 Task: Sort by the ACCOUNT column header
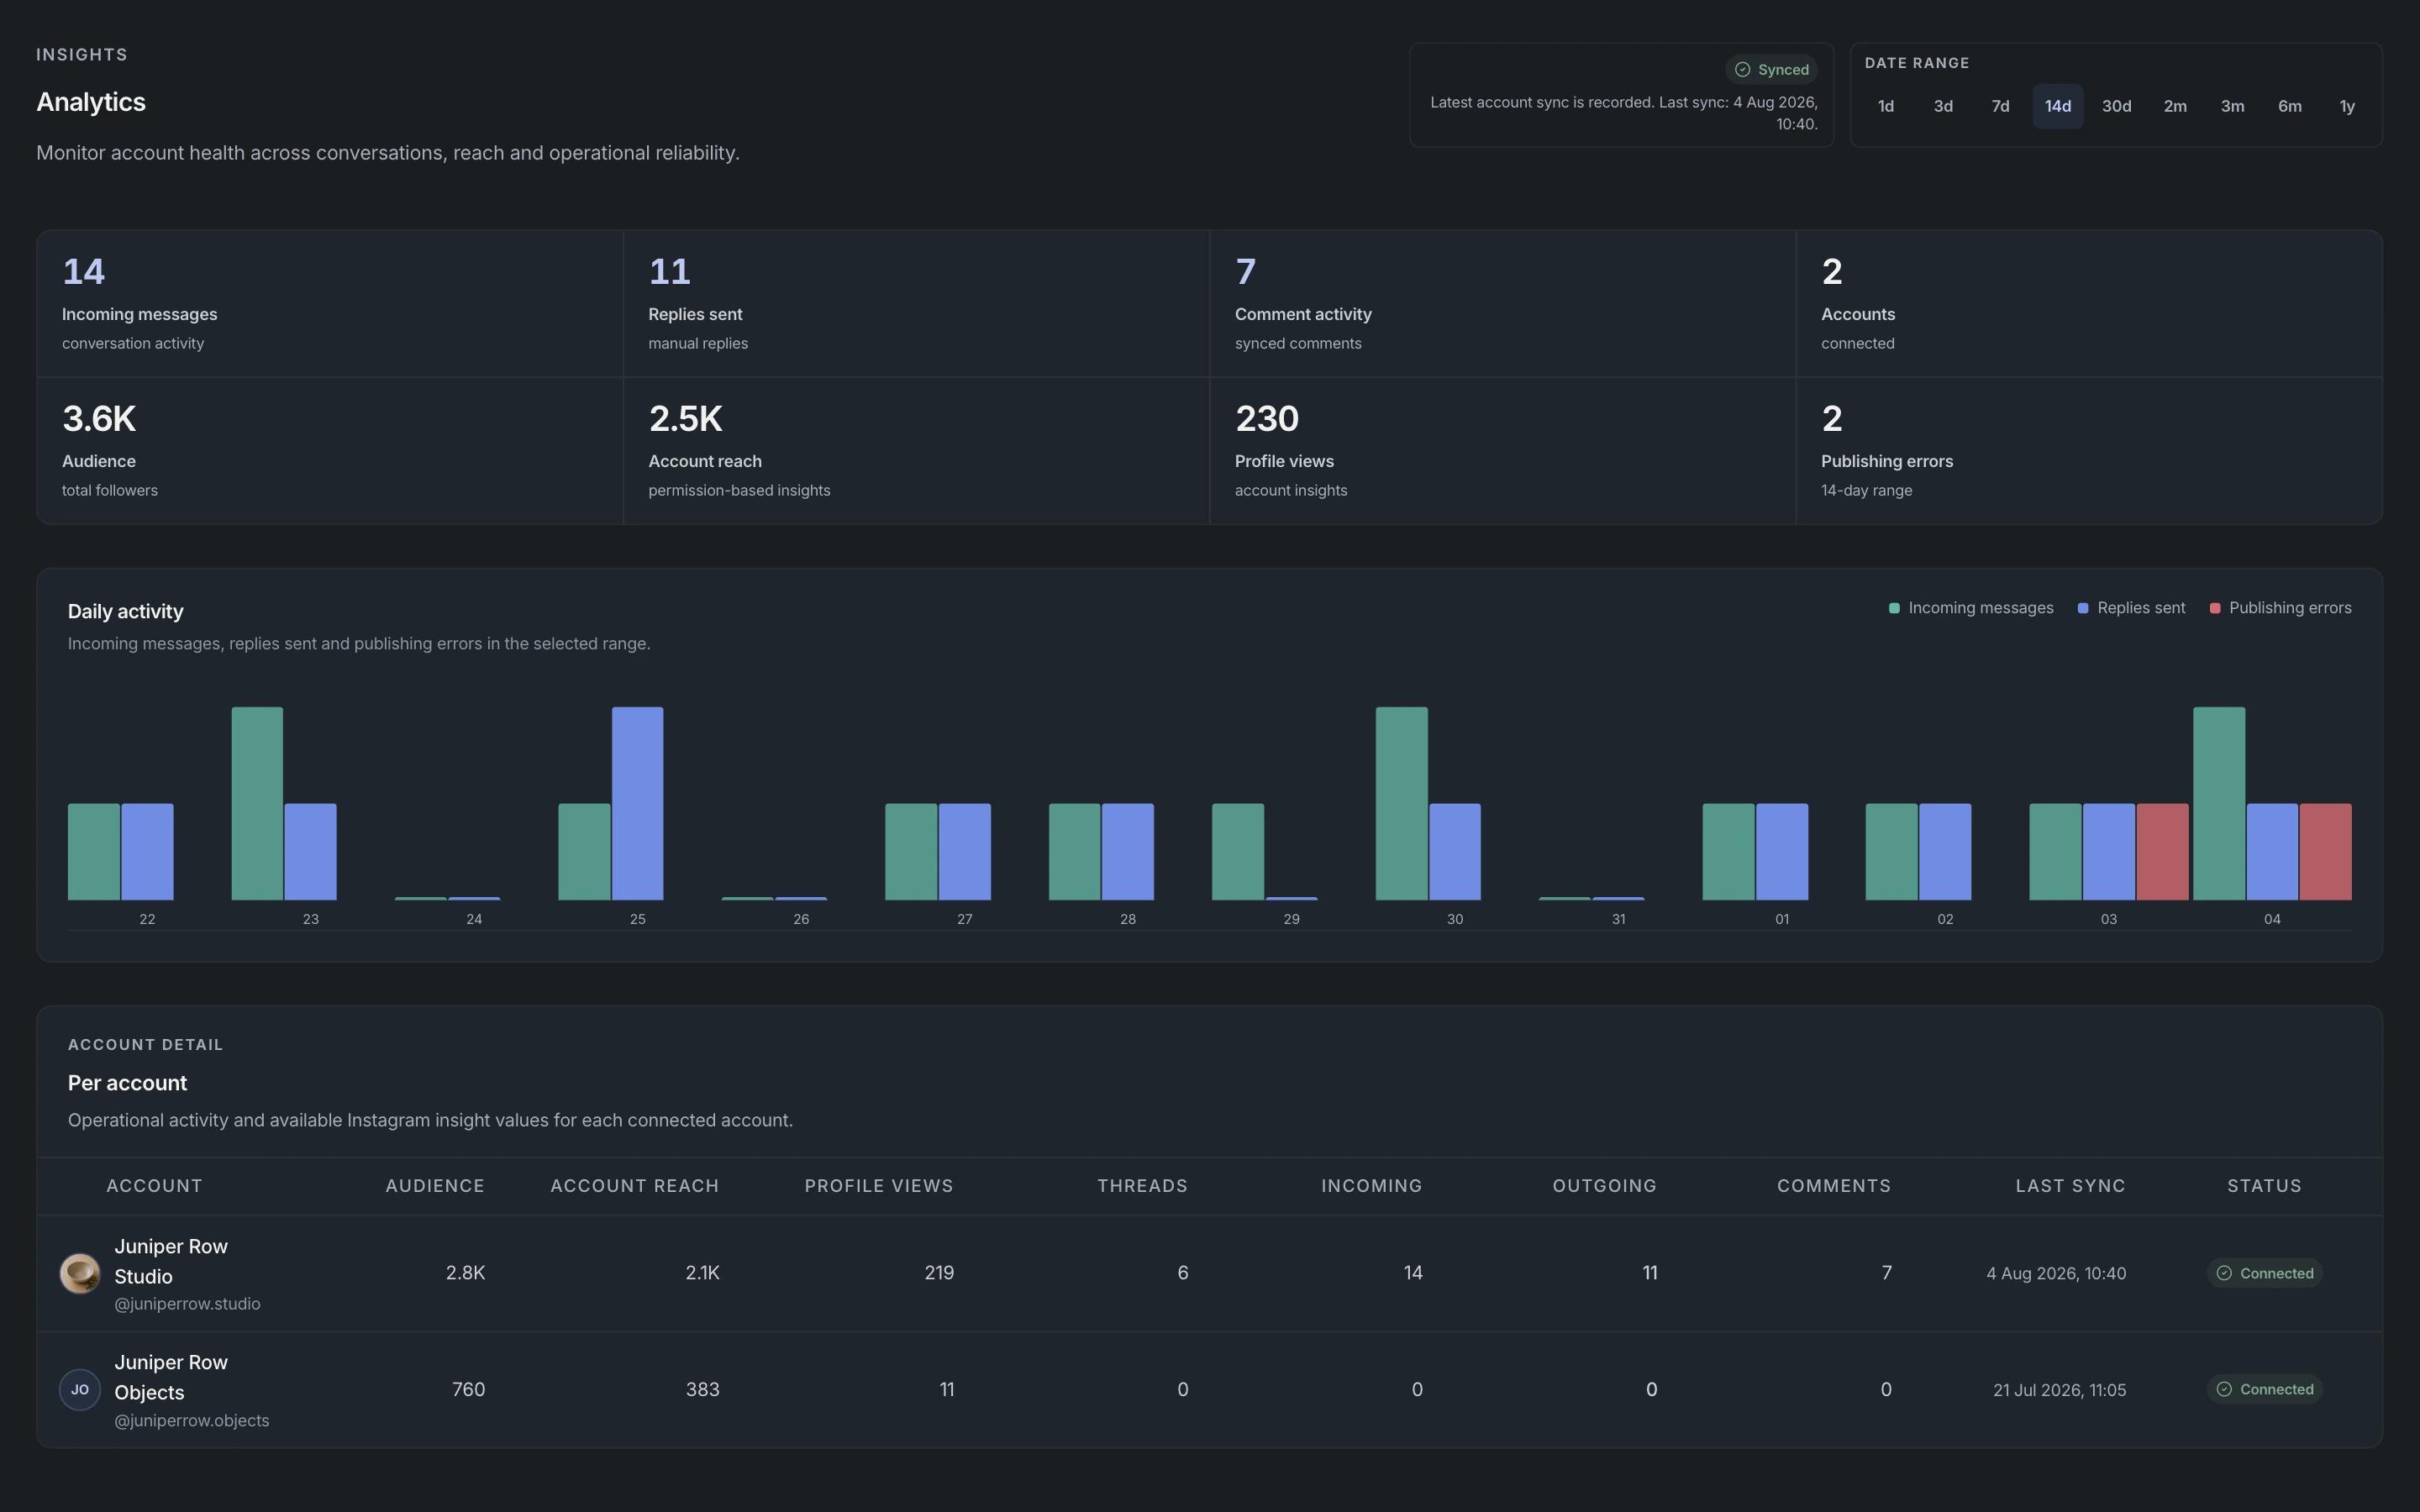point(154,1186)
